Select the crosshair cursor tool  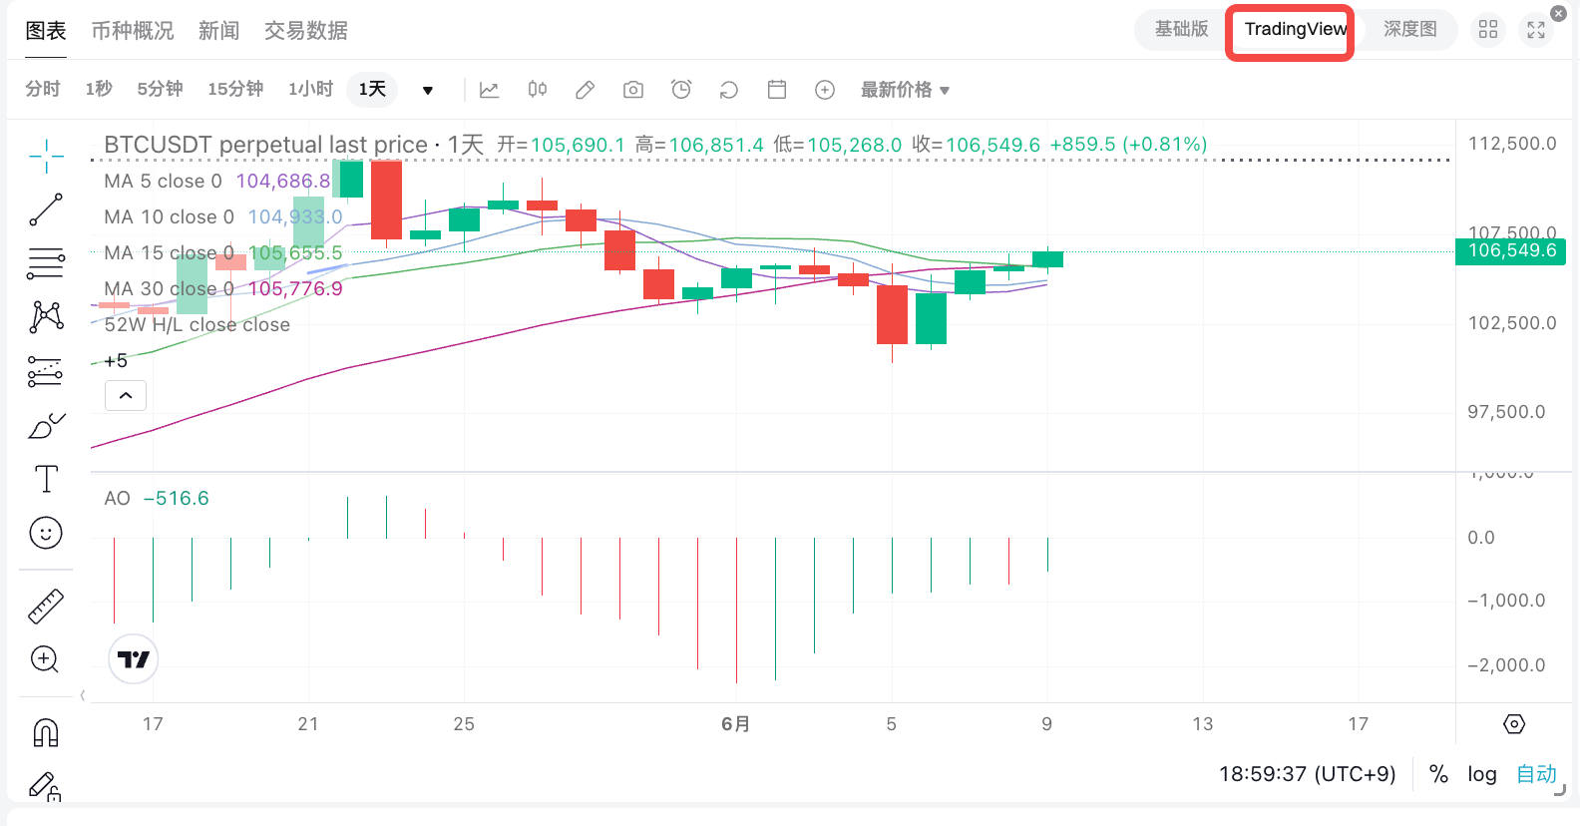point(46,156)
